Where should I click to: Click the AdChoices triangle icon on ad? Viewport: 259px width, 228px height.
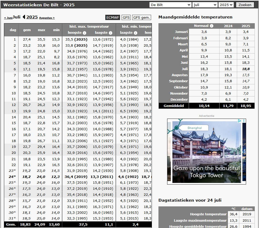click(x=240, y=121)
